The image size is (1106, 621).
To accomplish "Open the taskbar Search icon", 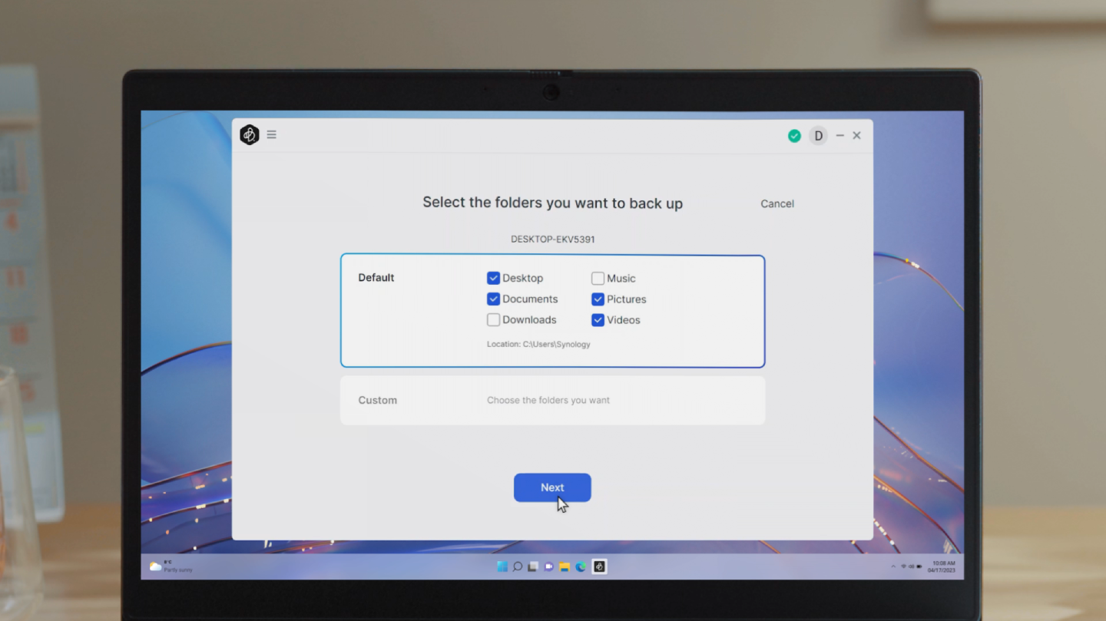I will [x=518, y=566].
